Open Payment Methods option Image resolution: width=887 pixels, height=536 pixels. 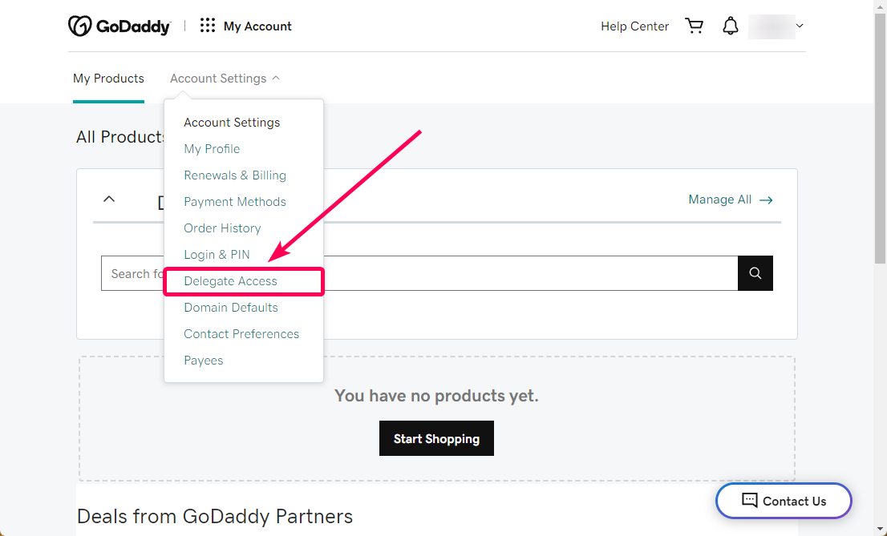pyautogui.click(x=235, y=202)
